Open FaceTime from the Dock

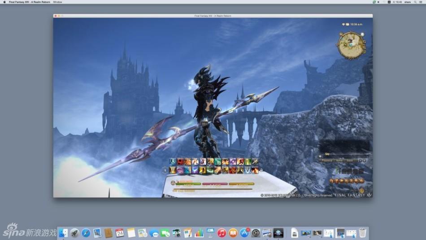pos(165,233)
